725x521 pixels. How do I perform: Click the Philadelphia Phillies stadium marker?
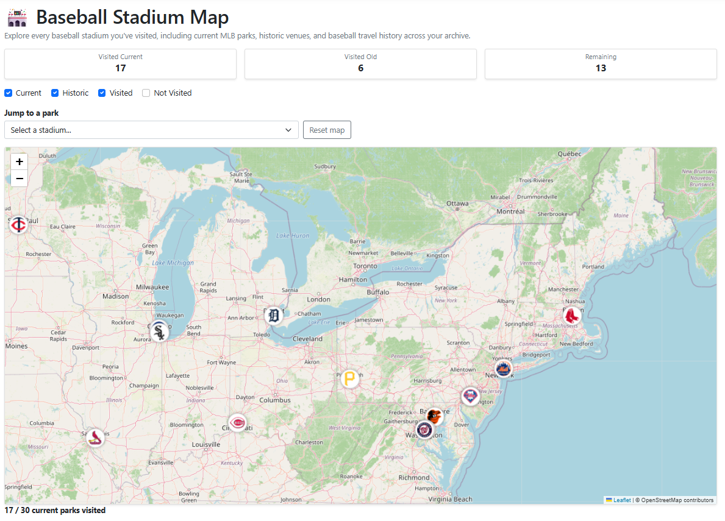[x=470, y=396]
